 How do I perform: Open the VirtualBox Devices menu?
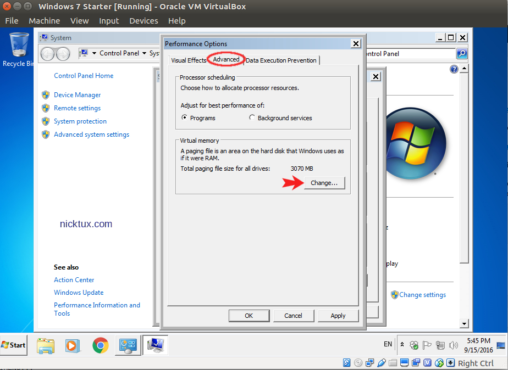point(143,21)
